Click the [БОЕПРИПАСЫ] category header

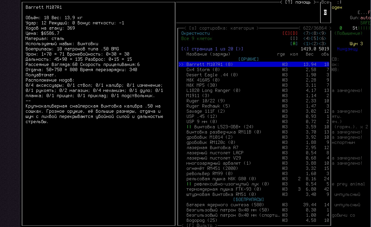click(248, 199)
